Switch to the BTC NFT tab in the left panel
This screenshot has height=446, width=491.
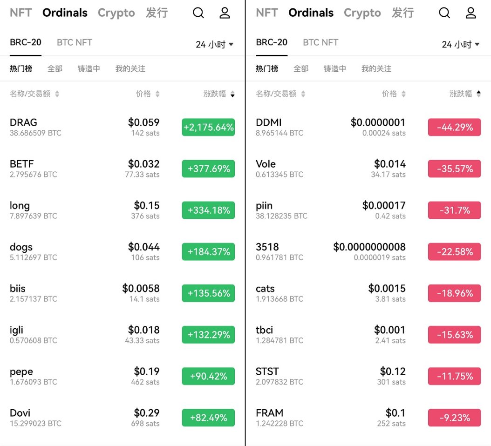click(75, 42)
